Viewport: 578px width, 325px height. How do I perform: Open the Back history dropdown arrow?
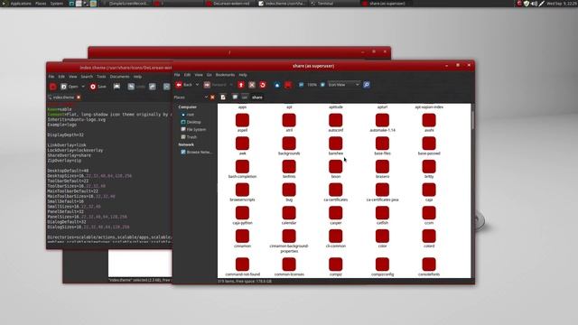coord(197,85)
